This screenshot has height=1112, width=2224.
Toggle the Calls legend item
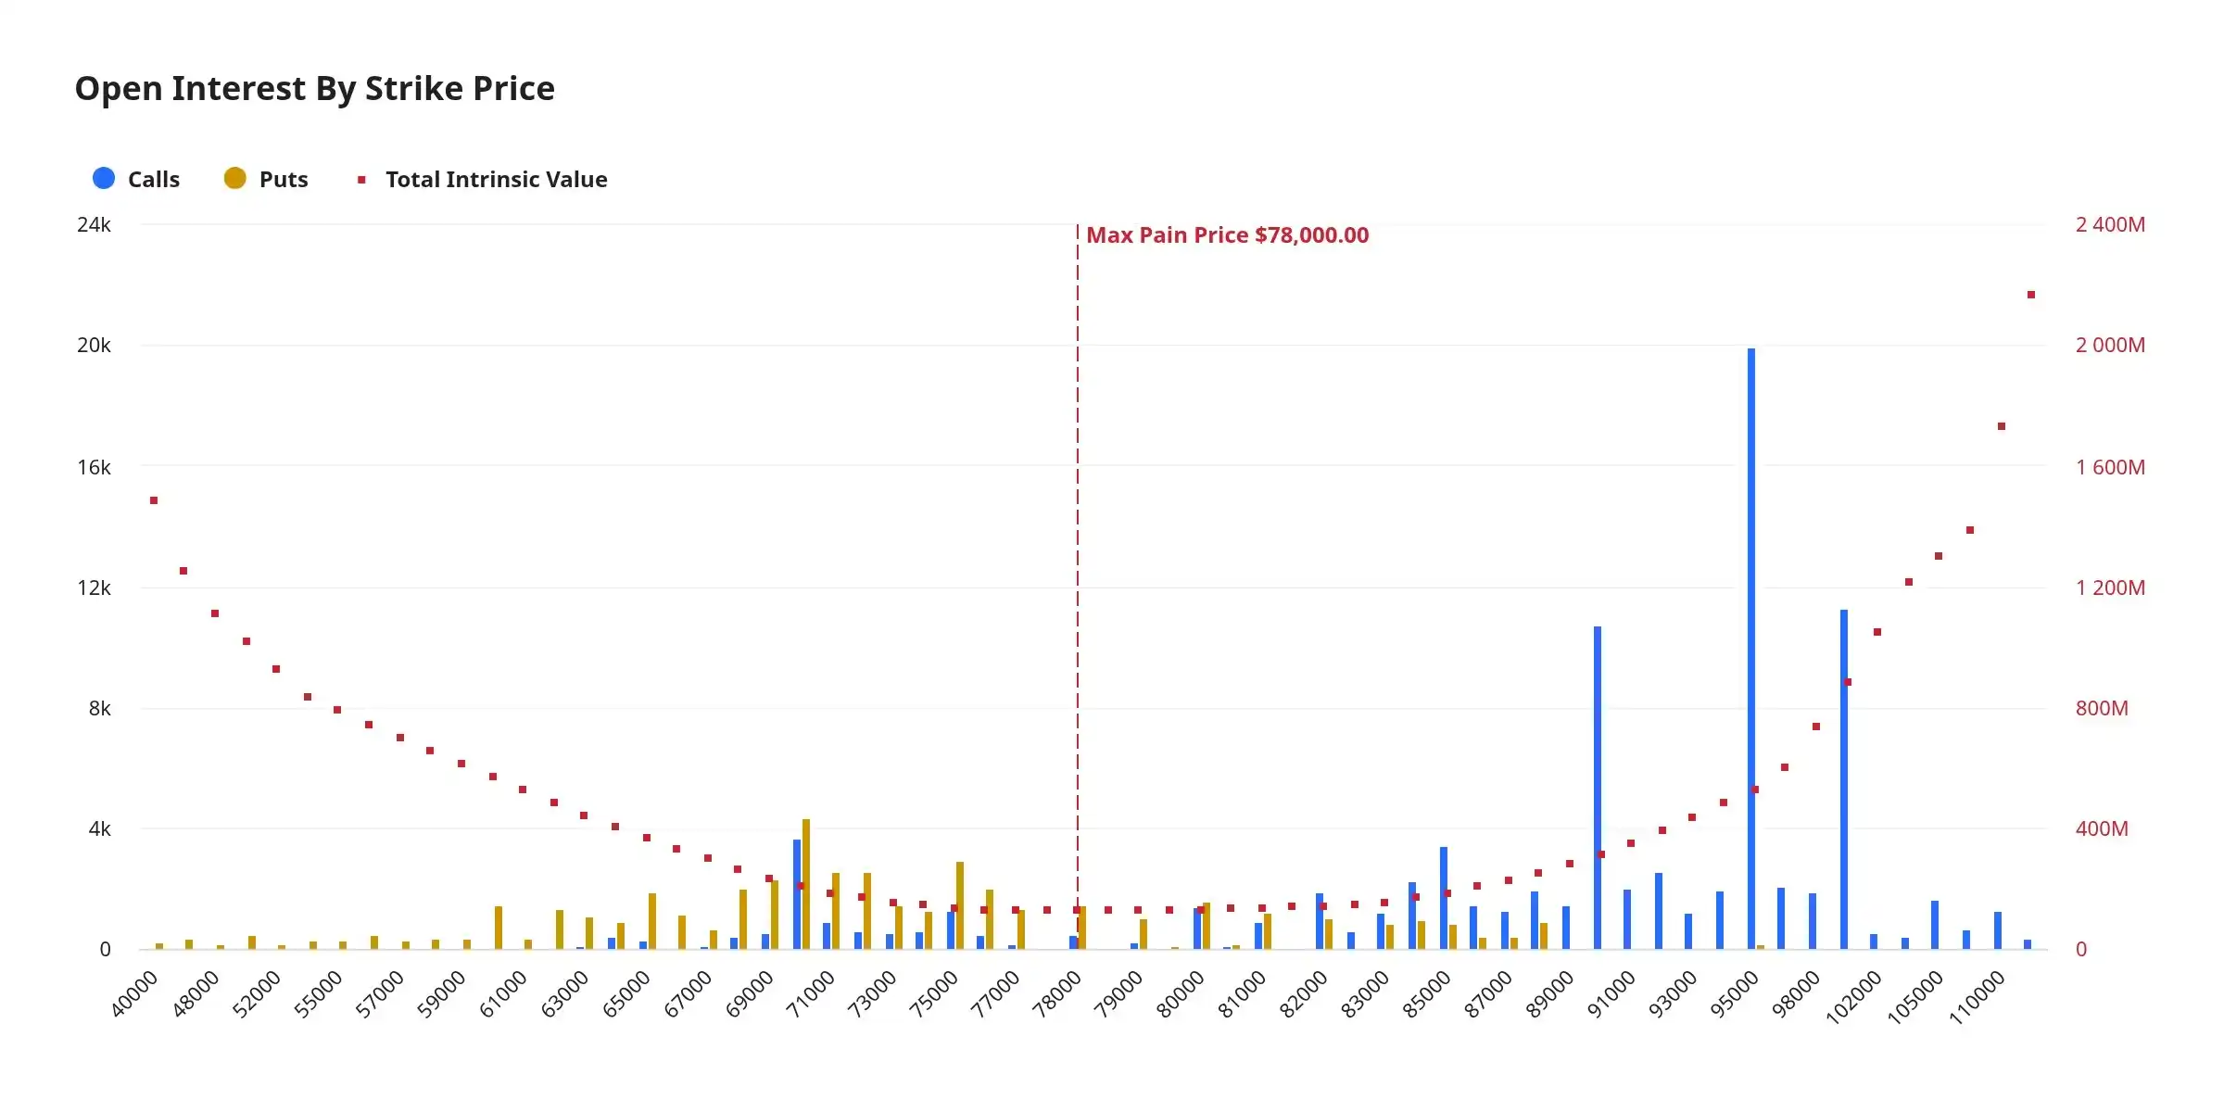coord(136,179)
